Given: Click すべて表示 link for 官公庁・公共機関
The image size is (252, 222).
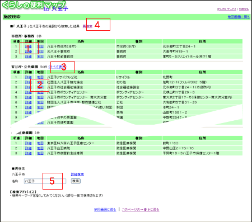Looking at the screenshot, I should (x=58, y=67).
